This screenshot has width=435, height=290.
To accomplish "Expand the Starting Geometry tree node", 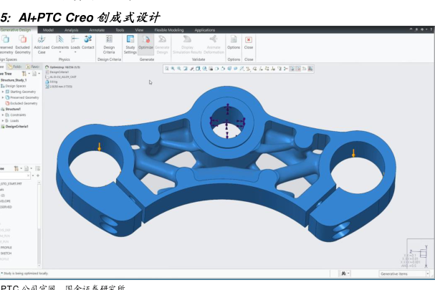I will pyautogui.click(x=3, y=92).
